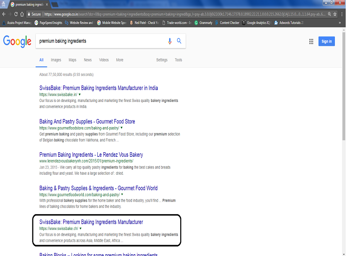
Task: Click the zoom magnifier icon in address bar
Action: pyautogui.click(x=329, y=14)
